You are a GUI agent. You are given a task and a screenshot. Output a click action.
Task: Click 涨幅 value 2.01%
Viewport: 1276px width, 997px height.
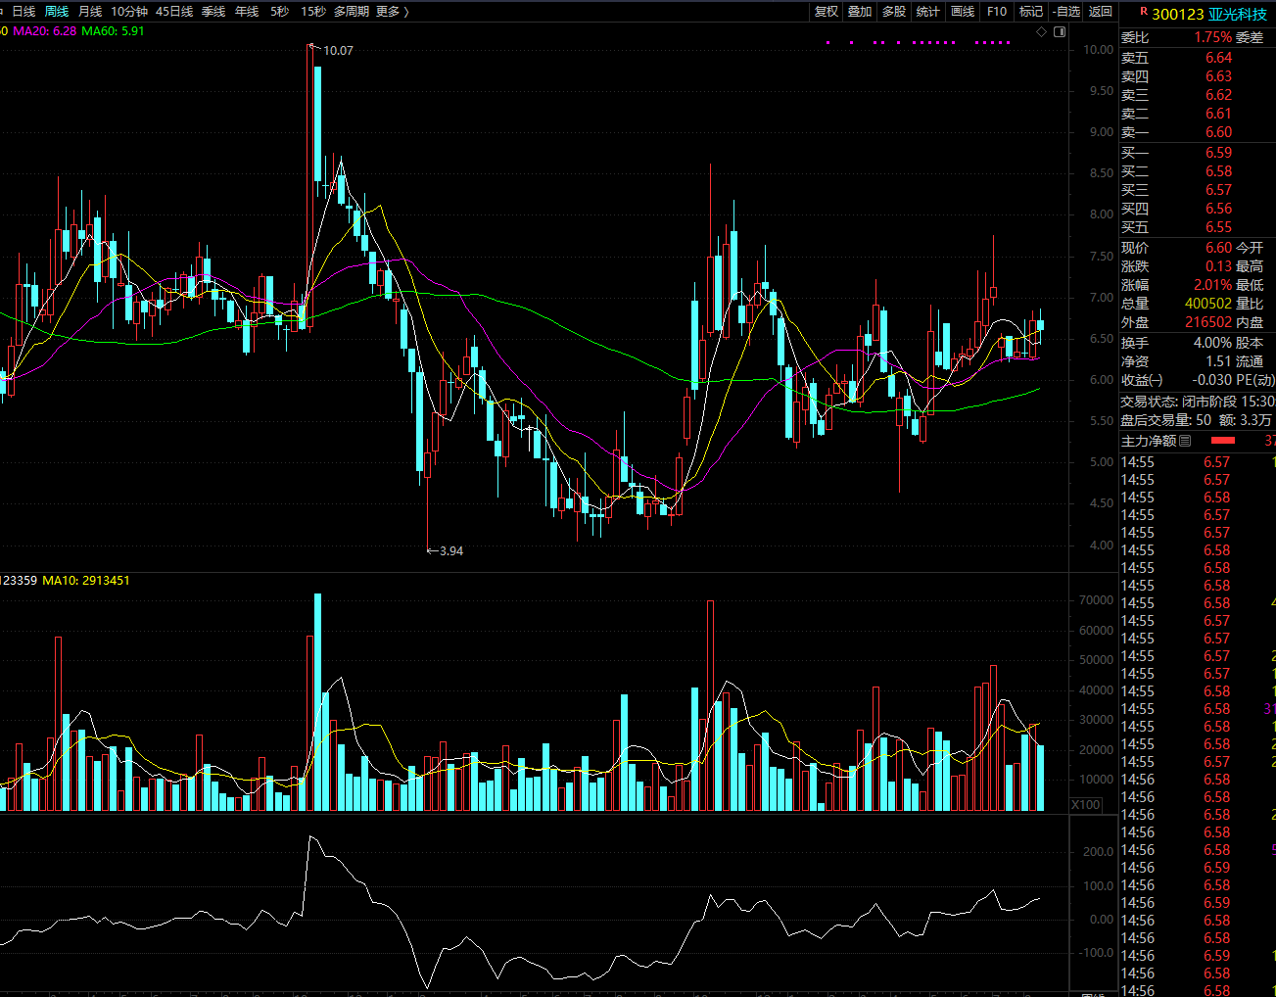(1213, 285)
